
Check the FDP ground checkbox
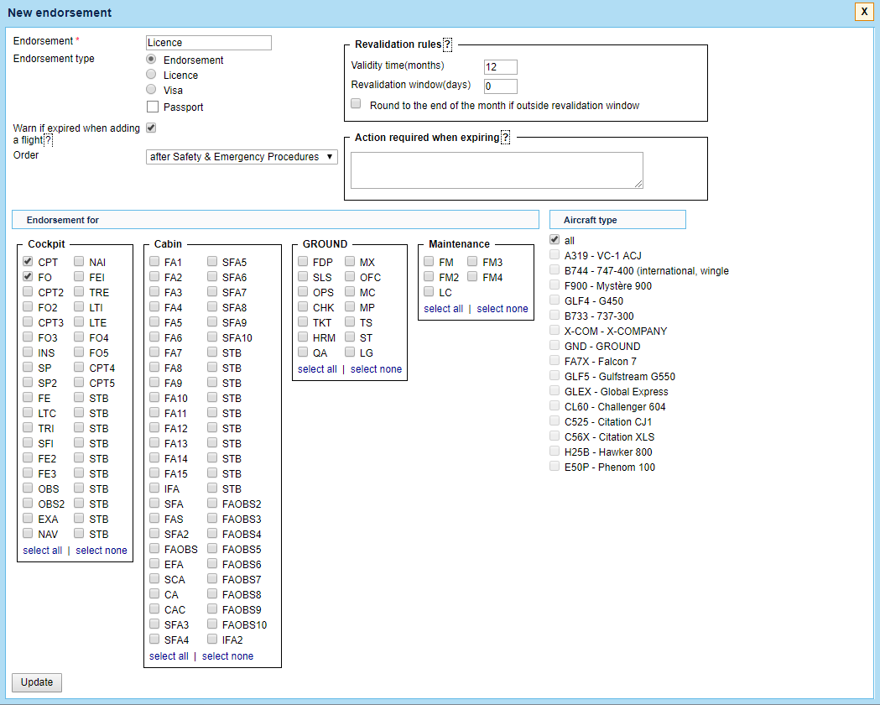303,262
